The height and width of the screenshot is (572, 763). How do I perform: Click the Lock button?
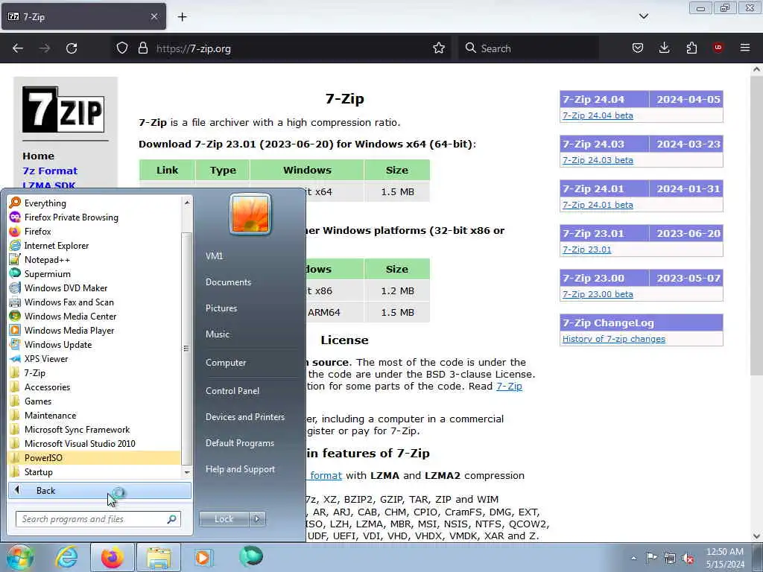pos(224,519)
